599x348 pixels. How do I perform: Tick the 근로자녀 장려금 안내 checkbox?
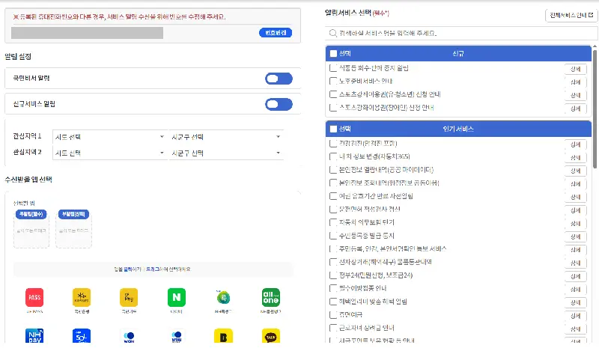[333, 328]
